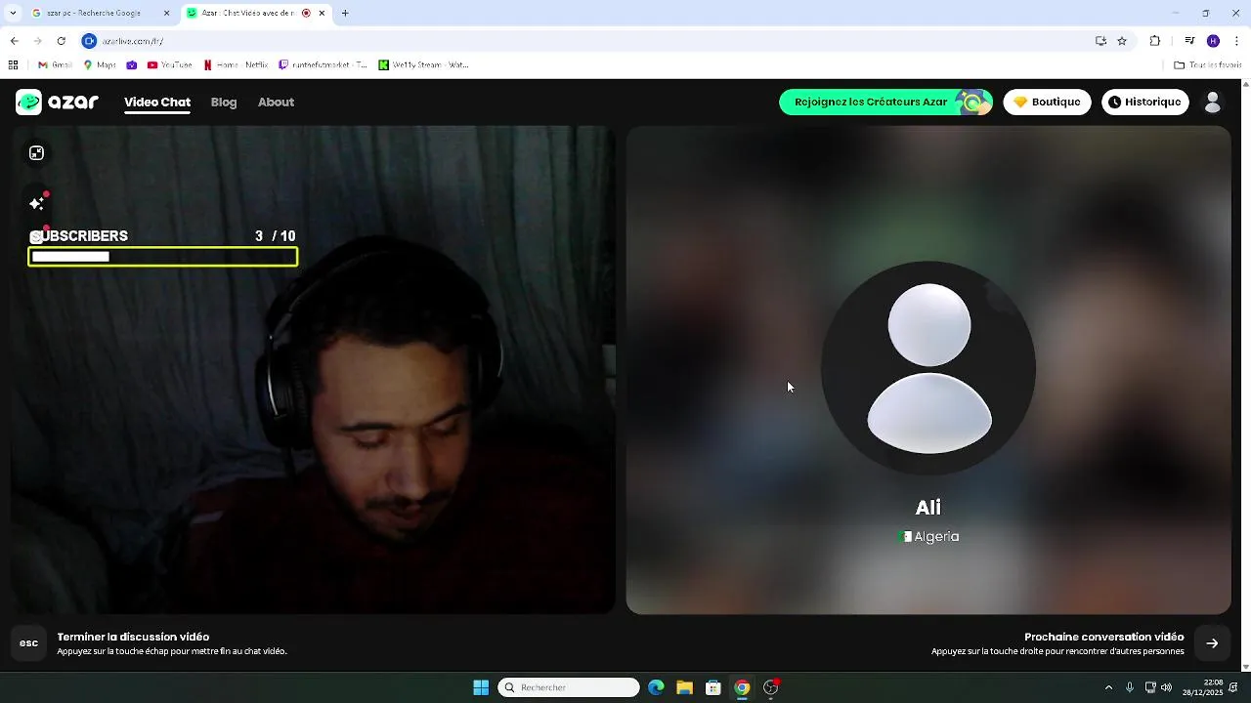This screenshot has width=1251, height=703.
Task: Close the Azar Chat Vidéo tab
Action: [322, 14]
